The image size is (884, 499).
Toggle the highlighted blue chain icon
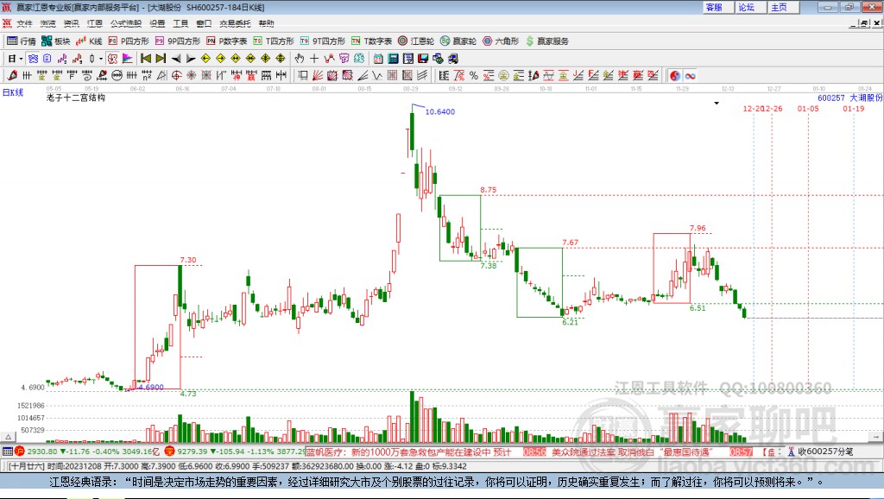(x=34, y=59)
